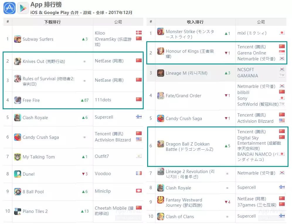Image resolution: width=292 pixels, height=224 pixels.
Task: Click the App Store icon in the header
Action: click(x=9, y=8)
